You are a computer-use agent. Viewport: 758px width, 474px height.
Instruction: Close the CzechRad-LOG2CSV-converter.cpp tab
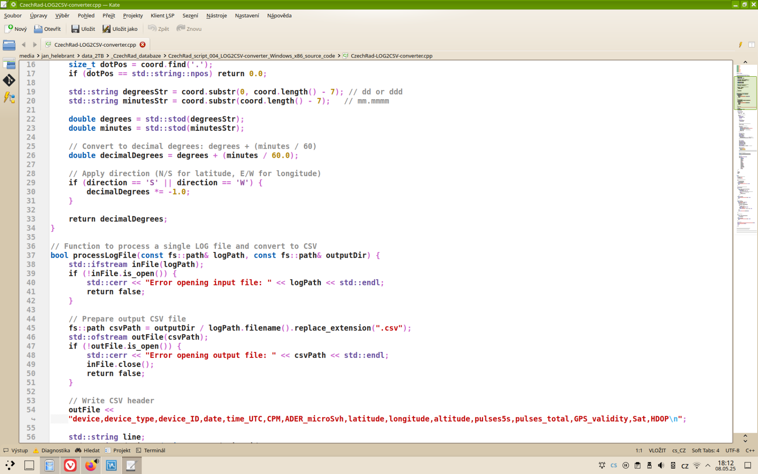coord(143,45)
